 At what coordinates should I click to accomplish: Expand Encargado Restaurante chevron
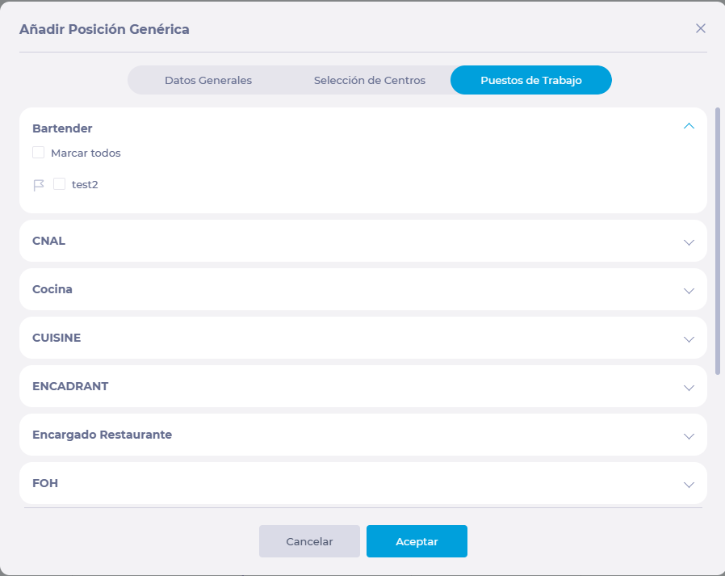tap(689, 435)
